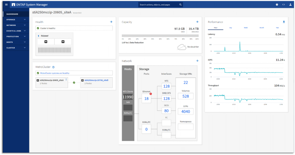
Task: Click the MetroCluster help icon
Action: coord(53,67)
